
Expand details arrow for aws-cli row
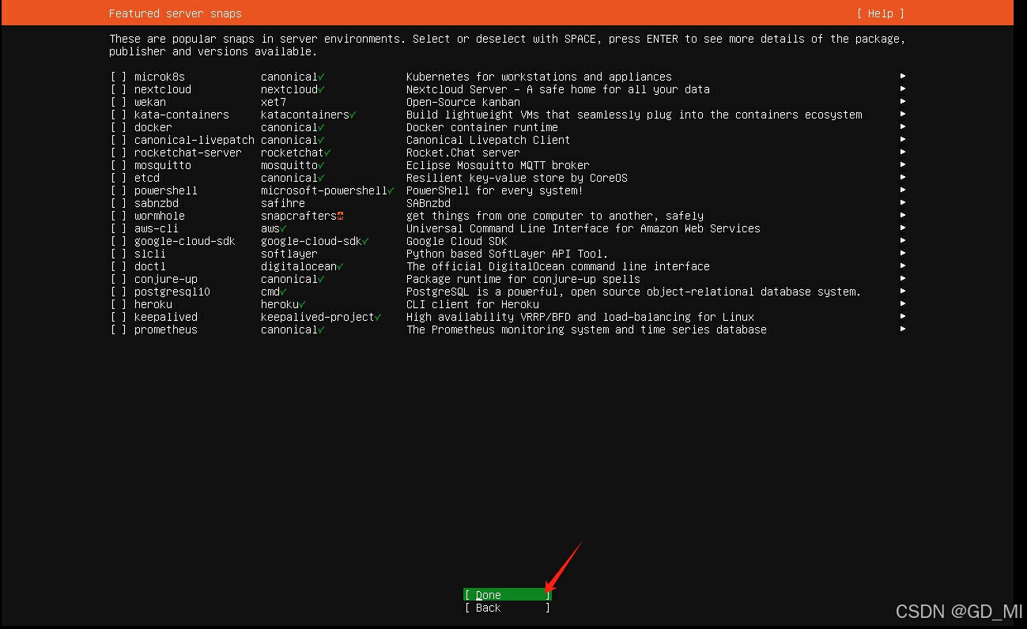[x=902, y=228]
